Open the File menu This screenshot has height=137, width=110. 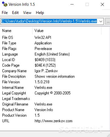point(5,13)
